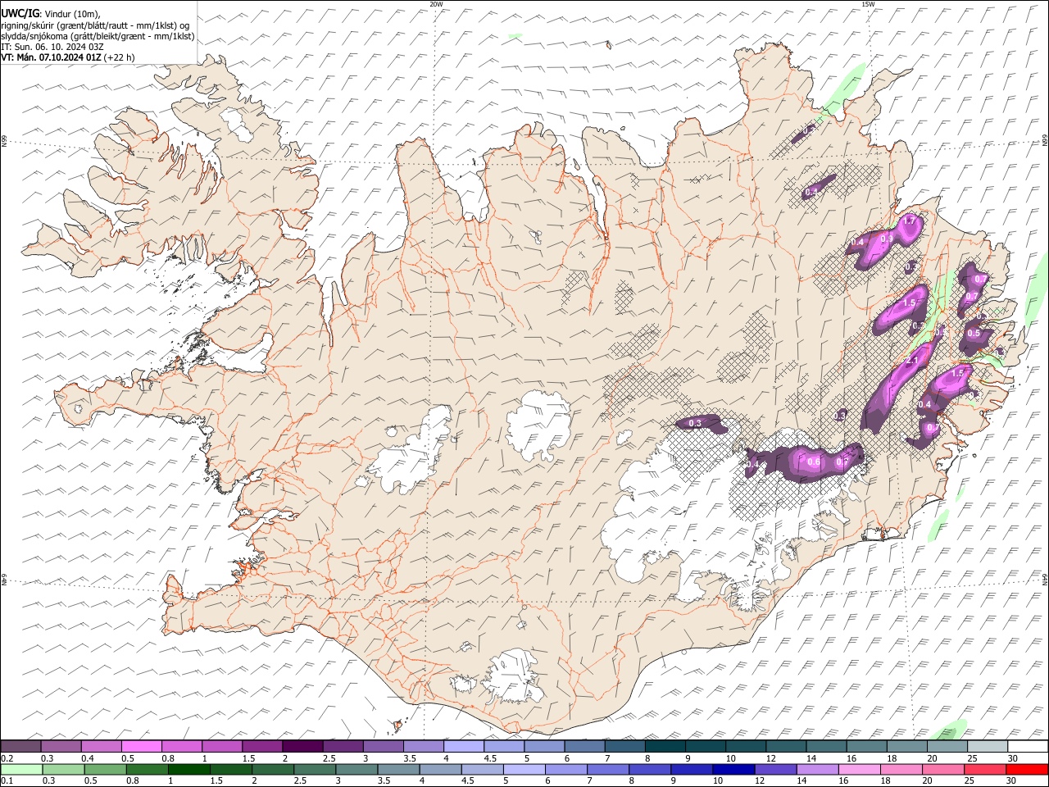1049x787 pixels.
Task: Pick lower-scale pale green swatch between 0.1 and 0.3
Action: (x=21, y=769)
